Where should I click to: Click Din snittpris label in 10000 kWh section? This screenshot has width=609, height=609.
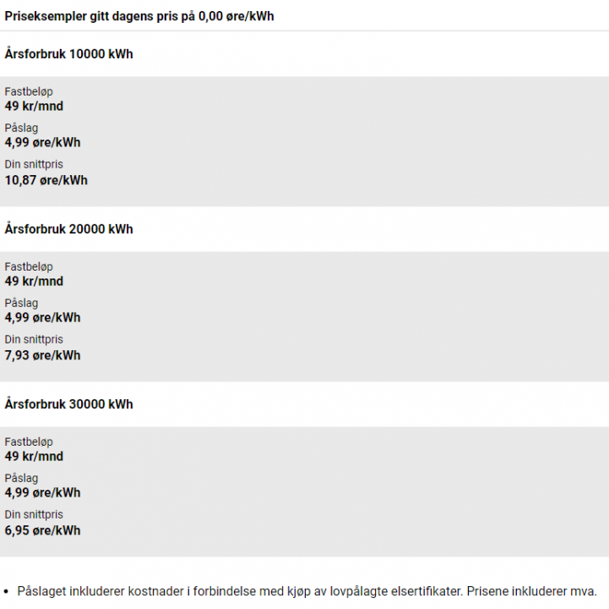34,164
